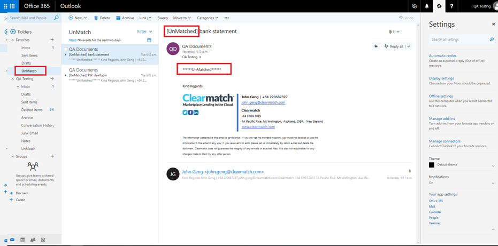Switch to Tasks module icon at bottom
The width and height of the screenshot is (498, 246).
(x=43, y=240)
